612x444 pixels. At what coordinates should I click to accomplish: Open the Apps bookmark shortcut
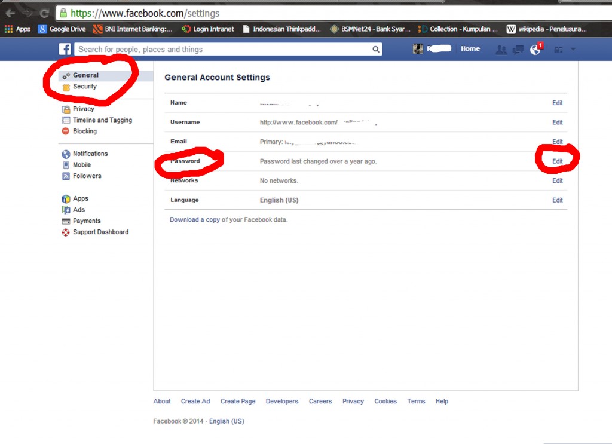click(x=17, y=29)
